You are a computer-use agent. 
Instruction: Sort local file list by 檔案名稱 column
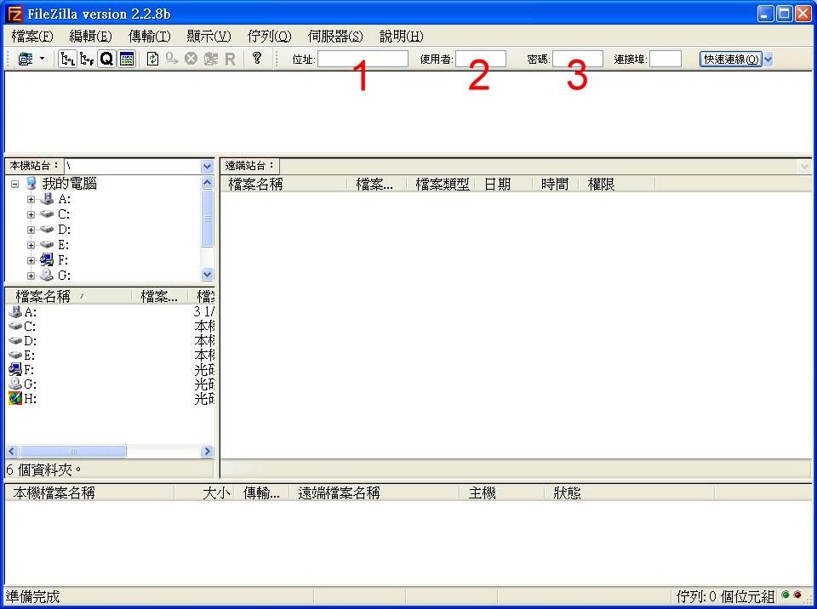tap(68, 297)
